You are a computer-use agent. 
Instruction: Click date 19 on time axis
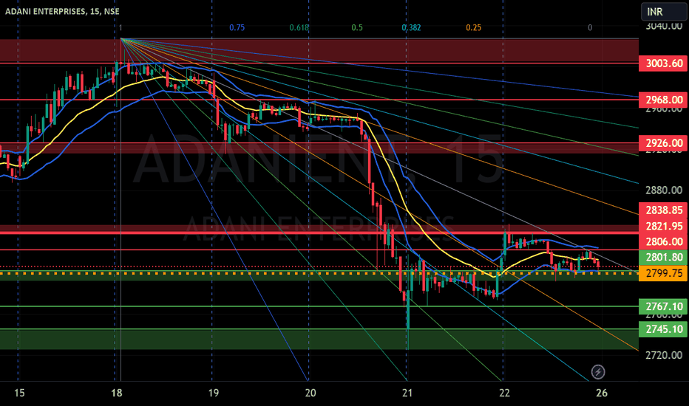[213, 393]
